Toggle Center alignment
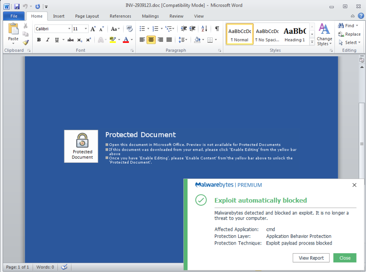Viewport: 366px width, 272px height. 151,40
